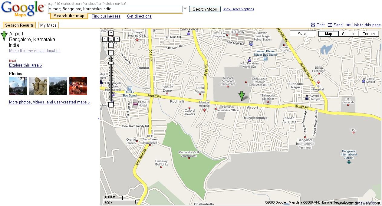Image resolution: width=382 pixels, height=206 pixels.
Task: Click the Google Maps logo
Action: (23, 9)
